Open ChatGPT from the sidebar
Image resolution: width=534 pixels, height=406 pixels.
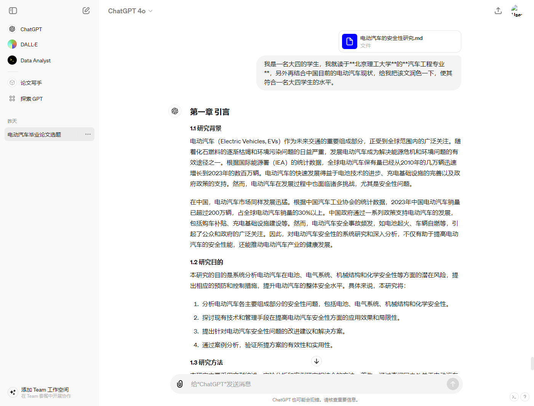tap(31, 29)
